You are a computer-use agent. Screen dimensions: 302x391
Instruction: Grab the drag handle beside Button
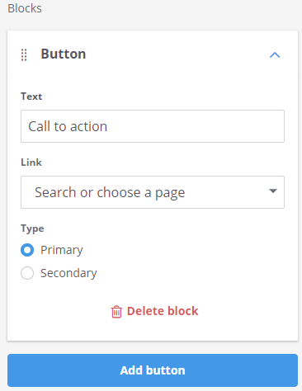pyautogui.click(x=24, y=54)
